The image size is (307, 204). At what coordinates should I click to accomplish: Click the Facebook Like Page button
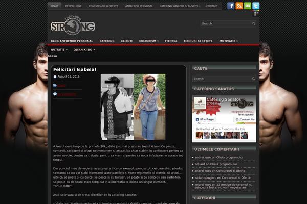pos(205,119)
